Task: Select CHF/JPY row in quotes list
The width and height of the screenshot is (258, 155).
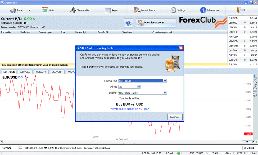Action: (243, 55)
